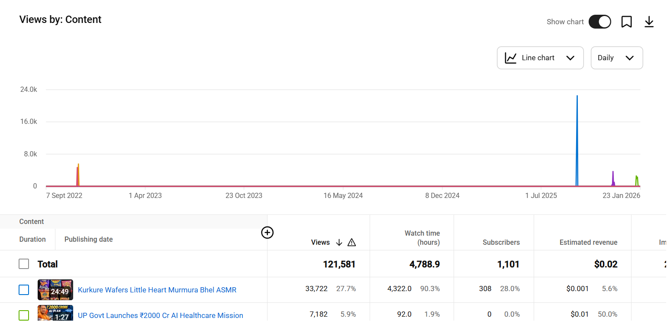Expand the Daily interval dropdown
The height and width of the screenshot is (321, 667).
coord(616,58)
